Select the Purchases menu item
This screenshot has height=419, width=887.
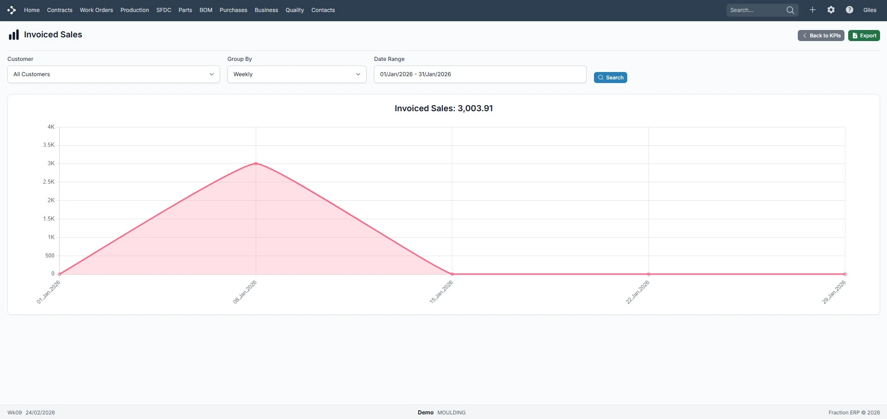(x=233, y=10)
